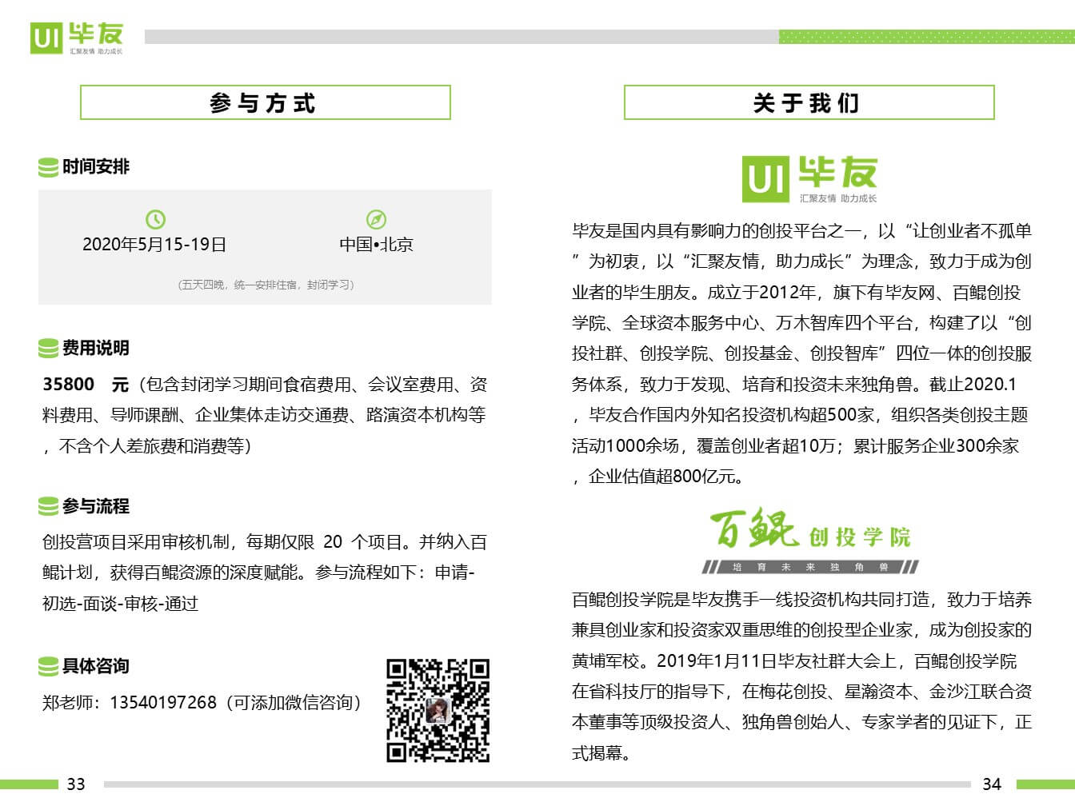Click the text 初选-面谈-审核-通过
Viewport: 1075px width, 806px height.
click(x=120, y=604)
